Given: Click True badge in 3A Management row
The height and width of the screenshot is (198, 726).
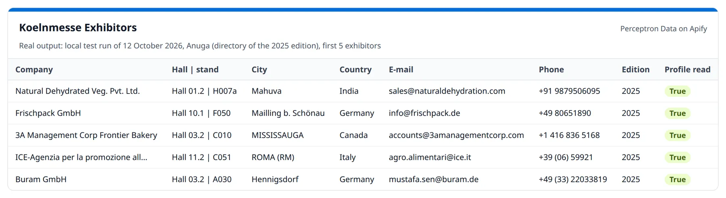Looking at the screenshot, I should [x=678, y=135].
